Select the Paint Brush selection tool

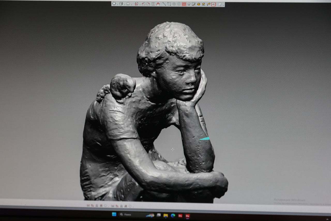(194, 4)
